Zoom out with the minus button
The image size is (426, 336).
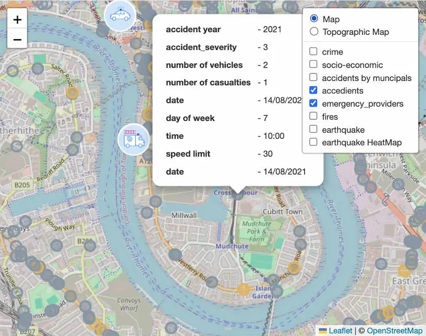click(x=18, y=40)
